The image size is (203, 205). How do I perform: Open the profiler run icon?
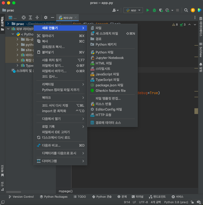tap(167, 10)
